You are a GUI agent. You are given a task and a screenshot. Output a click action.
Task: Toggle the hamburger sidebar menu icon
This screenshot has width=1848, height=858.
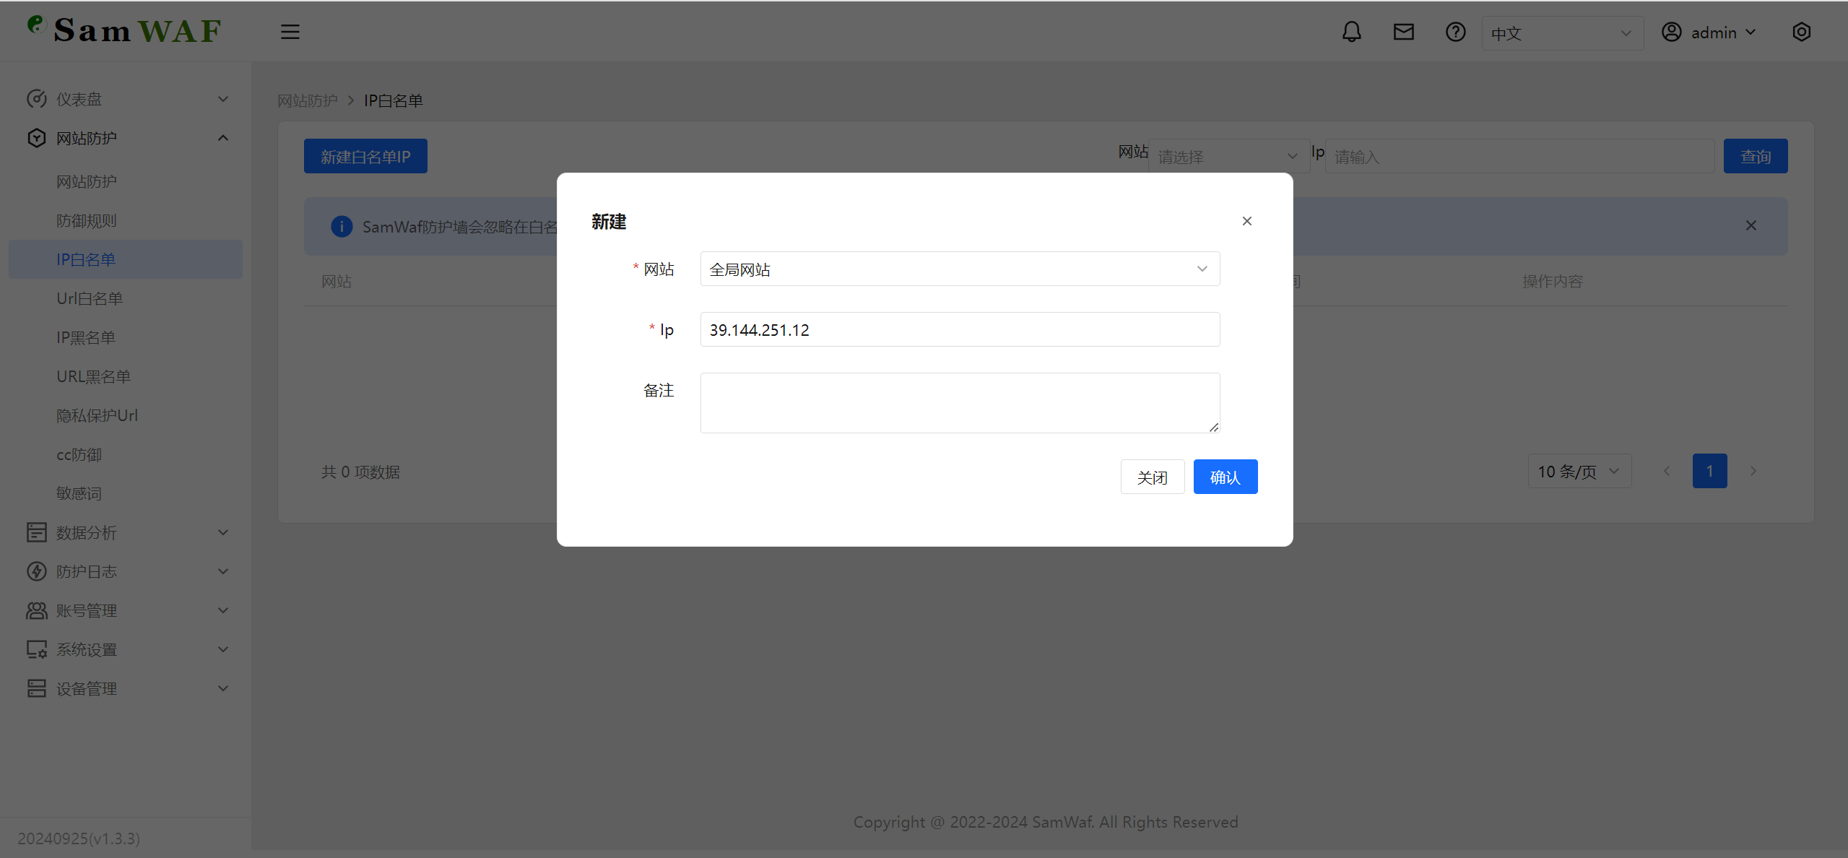[x=290, y=32]
